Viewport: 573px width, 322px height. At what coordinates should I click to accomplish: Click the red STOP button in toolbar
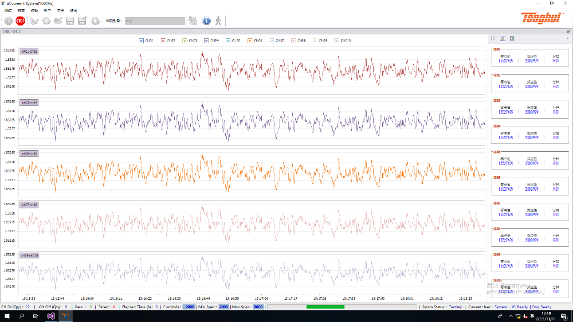click(x=21, y=21)
